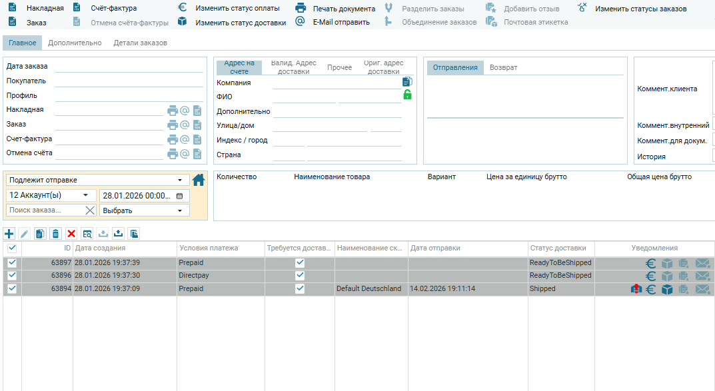Click 'Печать документа' button
Screen dimensions: 715x391
(343, 9)
